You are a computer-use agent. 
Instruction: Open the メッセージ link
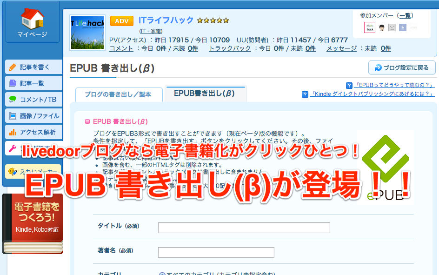341,48
